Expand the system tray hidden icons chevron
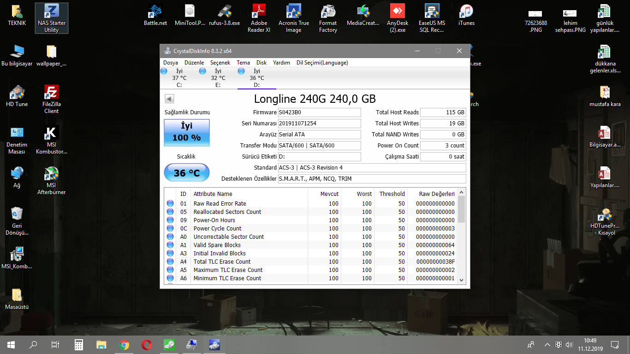630x354 pixels. click(547, 344)
